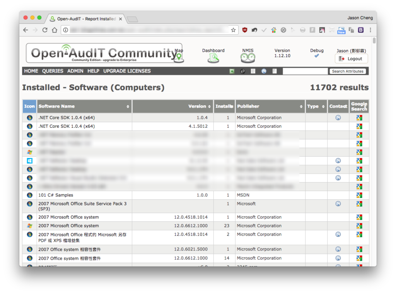Open Contact icon for 2007 Microsoft Office Suite Service Pack 3
The image size is (396, 294).
[338, 204]
